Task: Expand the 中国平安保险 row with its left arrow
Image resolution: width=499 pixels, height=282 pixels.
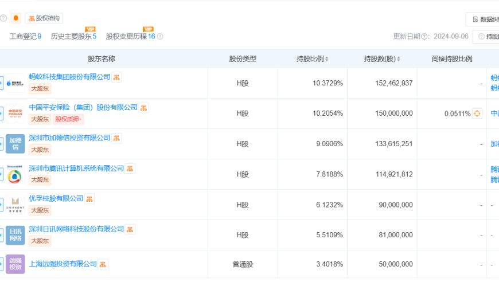Action: pos(1,113)
